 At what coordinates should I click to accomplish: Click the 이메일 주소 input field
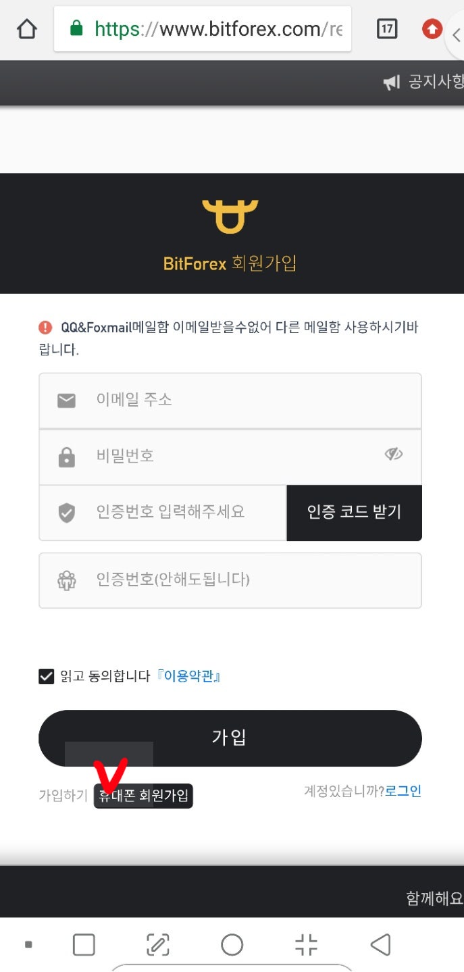click(x=230, y=400)
